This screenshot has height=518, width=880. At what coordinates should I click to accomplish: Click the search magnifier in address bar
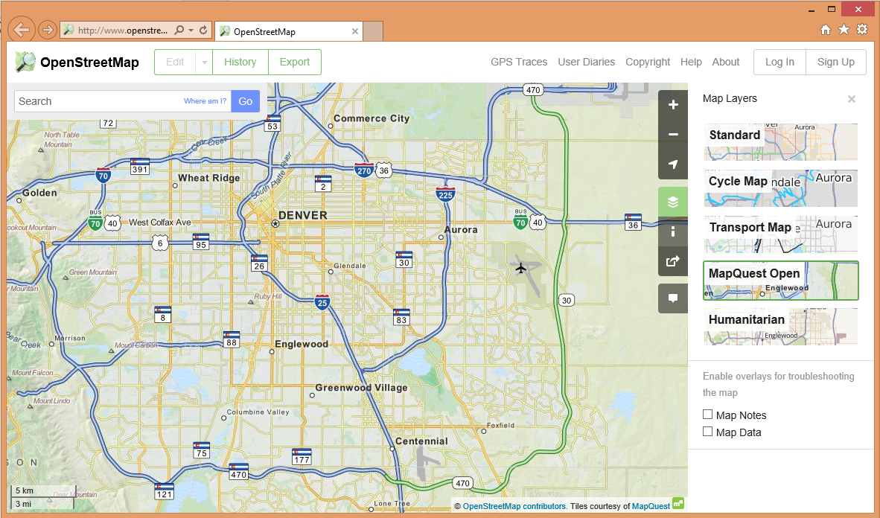(179, 31)
